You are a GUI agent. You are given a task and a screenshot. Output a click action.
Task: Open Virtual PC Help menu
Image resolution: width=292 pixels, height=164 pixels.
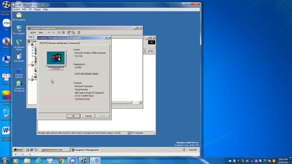click(46, 9)
